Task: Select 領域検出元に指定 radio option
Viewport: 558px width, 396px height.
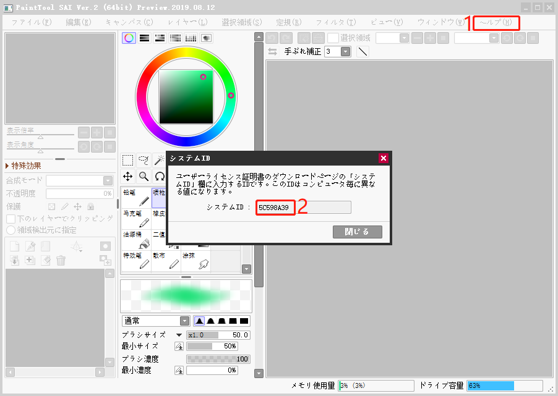Action: coord(11,230)
